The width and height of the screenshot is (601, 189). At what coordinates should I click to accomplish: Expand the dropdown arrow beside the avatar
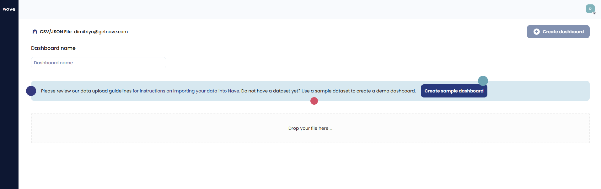[594, 13]
